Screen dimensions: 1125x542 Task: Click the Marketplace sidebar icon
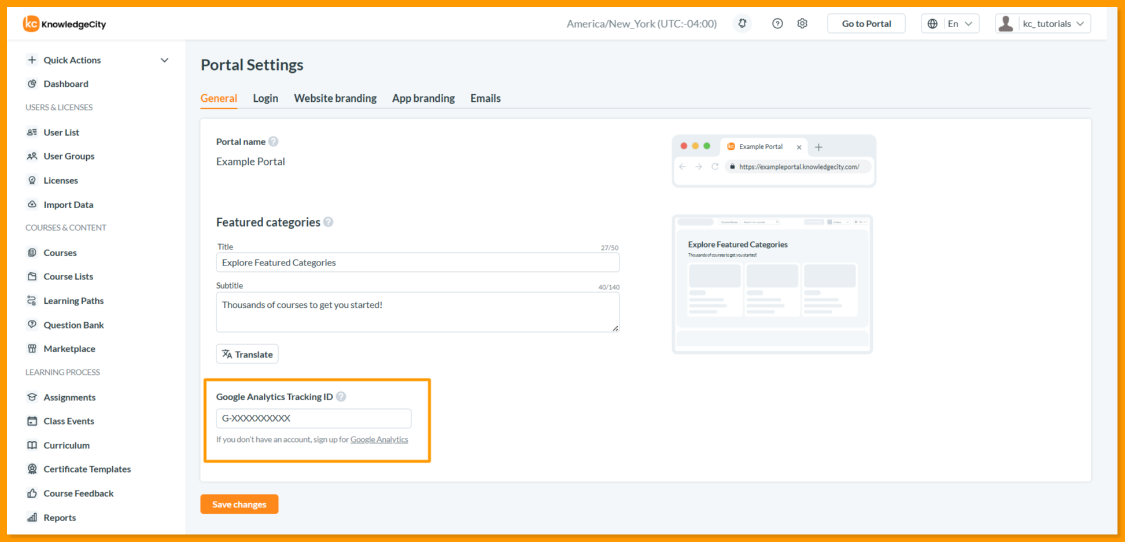click(x=32, y=349)
